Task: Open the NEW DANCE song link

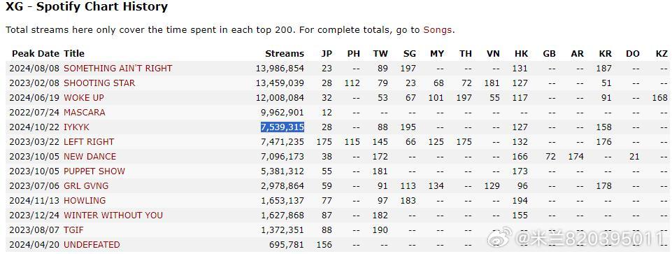Action: [x=90, y=156]
